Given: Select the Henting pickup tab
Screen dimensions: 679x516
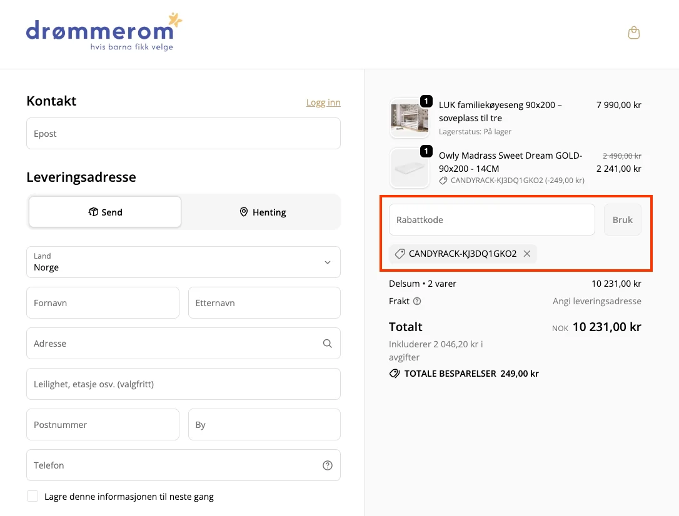Looking at the screenshot, I should 263,212.
